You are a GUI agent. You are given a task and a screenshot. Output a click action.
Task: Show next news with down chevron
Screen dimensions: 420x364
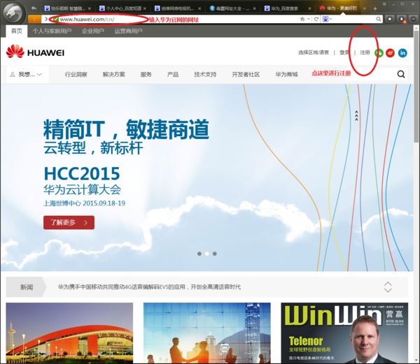click(388, 290)
